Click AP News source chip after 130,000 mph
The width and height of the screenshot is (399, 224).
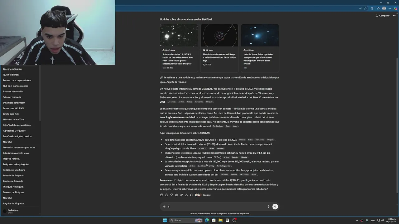click(x=192, y=166)
